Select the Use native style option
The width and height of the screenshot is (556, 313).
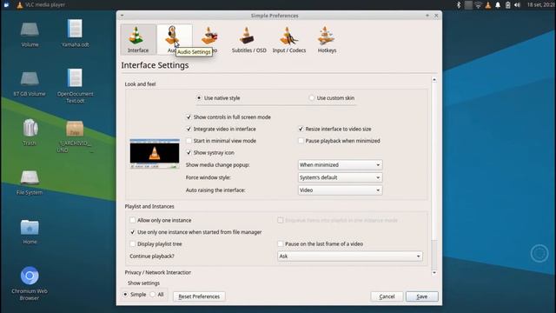pyautogui.click(x=218, y=98)
